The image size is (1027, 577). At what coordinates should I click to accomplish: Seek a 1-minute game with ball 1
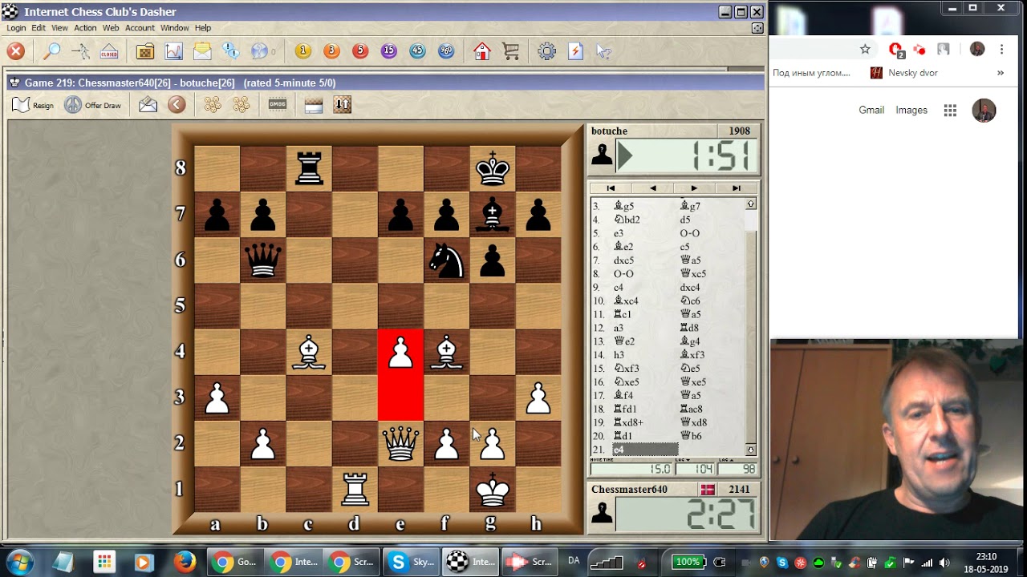[302, 51]
